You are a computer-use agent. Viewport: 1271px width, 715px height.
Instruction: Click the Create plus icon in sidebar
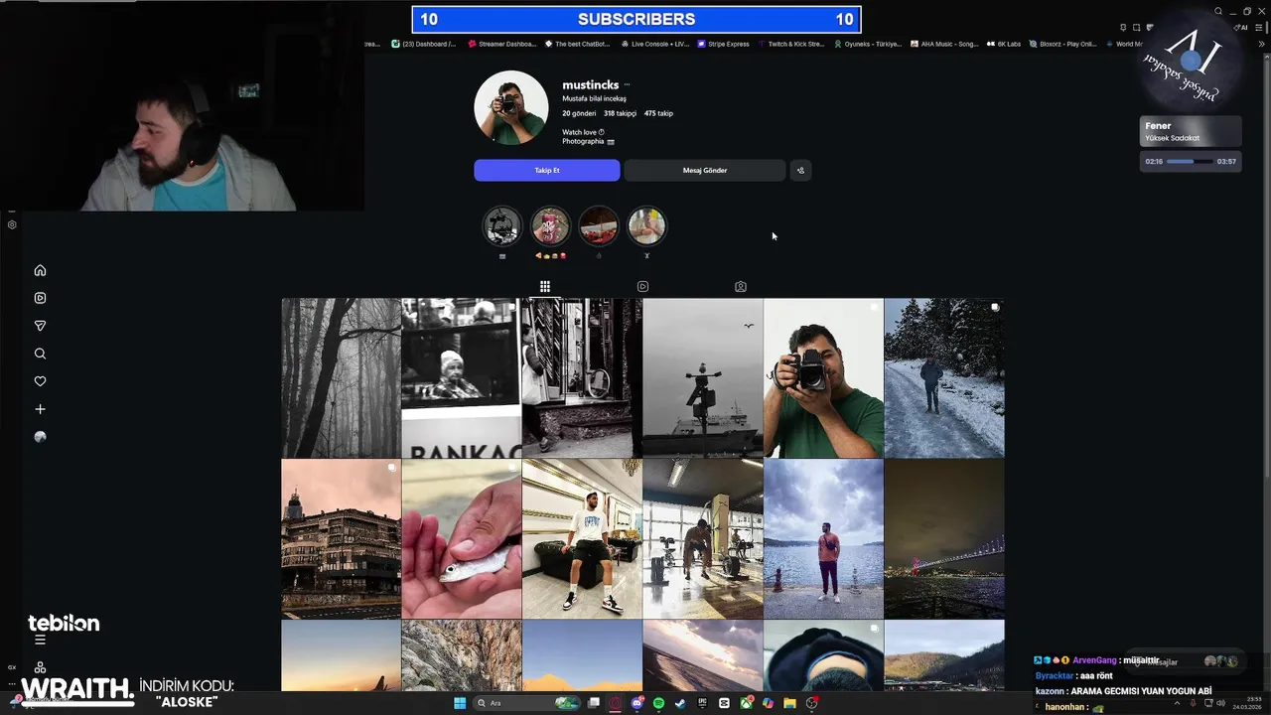(40, 409)
